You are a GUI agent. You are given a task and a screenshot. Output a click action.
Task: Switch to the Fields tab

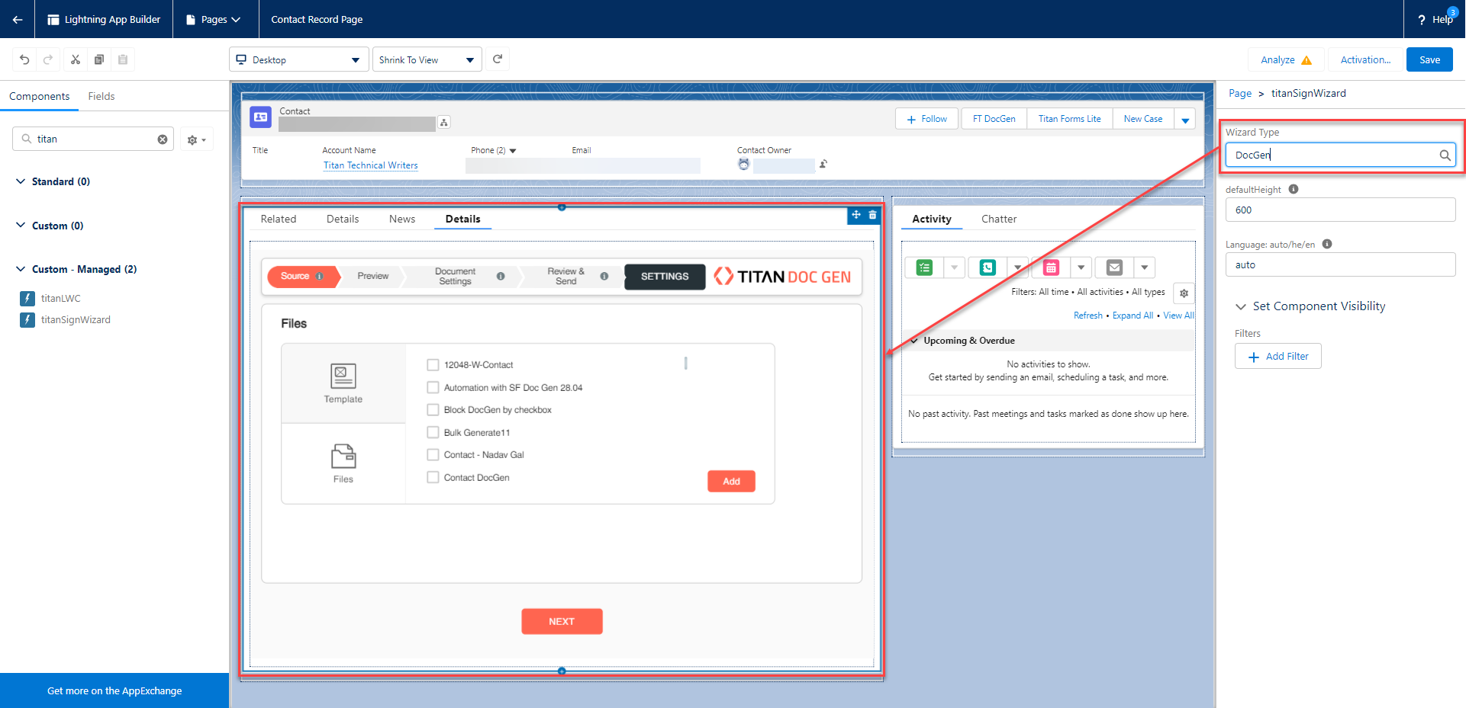coord(101,96)
